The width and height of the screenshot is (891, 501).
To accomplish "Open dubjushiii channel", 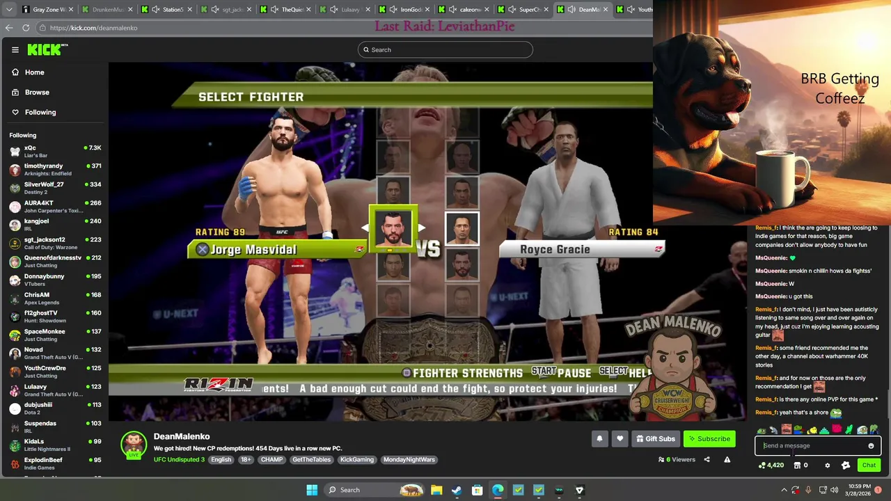I will point(54,408).
